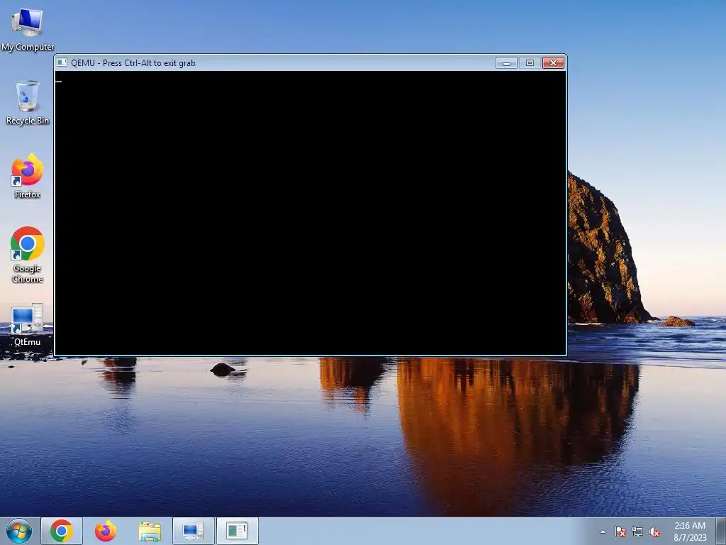Select the Recycle Bin desktop icon
Image resolution: width=726 pixels, height=545 pixels.
coord(28,102)
